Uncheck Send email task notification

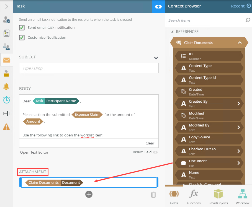(22, 28)
